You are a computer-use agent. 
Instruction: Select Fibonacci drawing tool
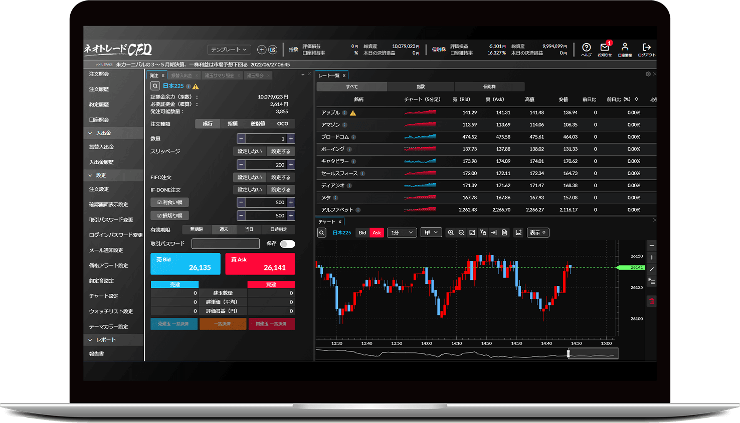pyautogui.click(x=652, y=281)
